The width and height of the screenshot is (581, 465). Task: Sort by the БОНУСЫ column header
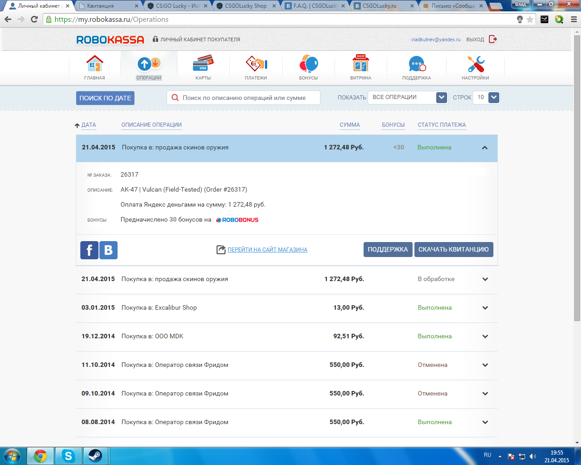393,125
